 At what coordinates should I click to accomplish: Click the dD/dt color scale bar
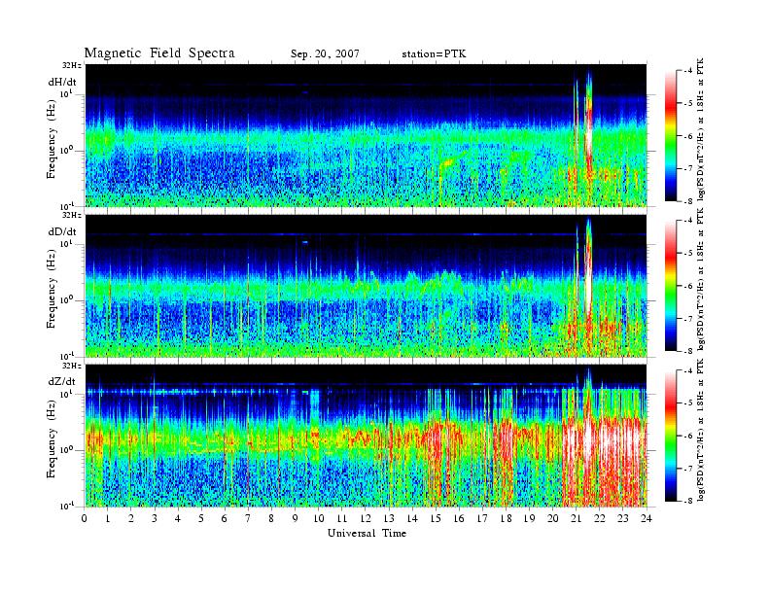point(671,285)
